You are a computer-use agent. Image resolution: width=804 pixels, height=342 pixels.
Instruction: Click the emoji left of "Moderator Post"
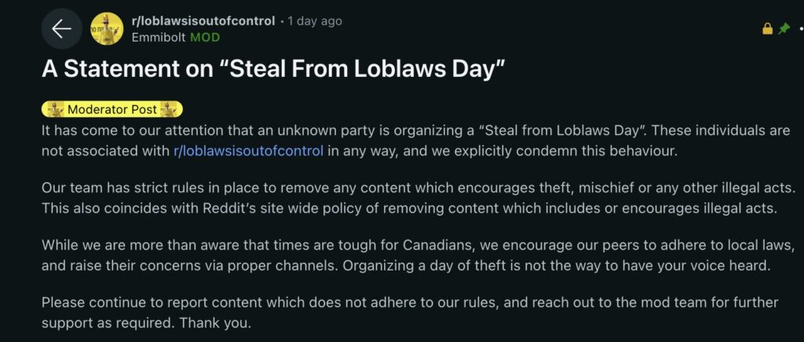tap(53, 109)
